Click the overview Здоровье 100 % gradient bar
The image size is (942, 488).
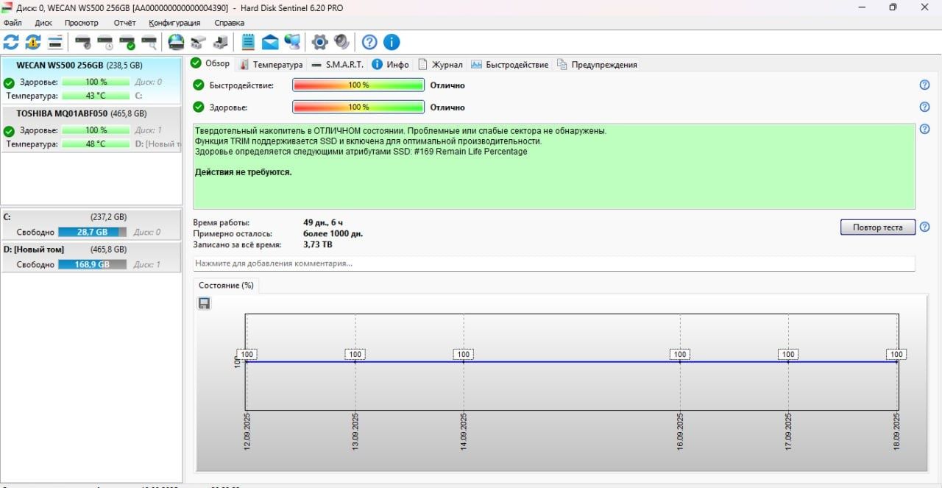(358, 107)
